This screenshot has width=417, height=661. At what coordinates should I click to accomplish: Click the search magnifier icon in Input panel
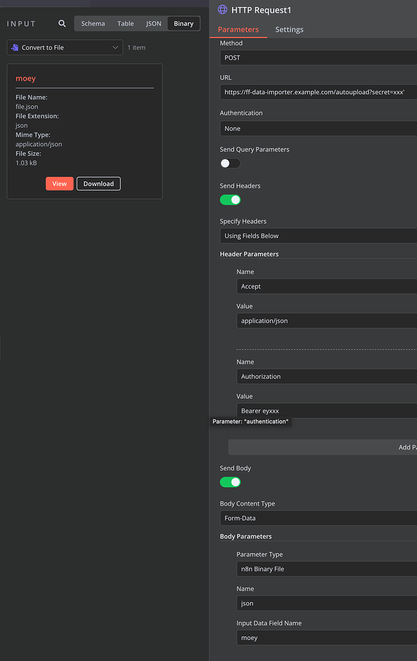(62, 24)
